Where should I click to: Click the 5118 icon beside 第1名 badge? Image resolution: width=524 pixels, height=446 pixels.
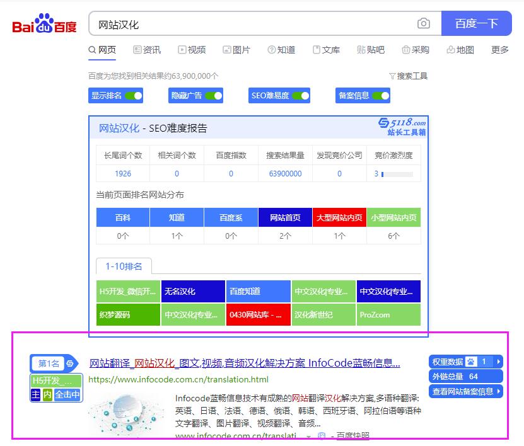pyautogui.click(x=70, y=363)
